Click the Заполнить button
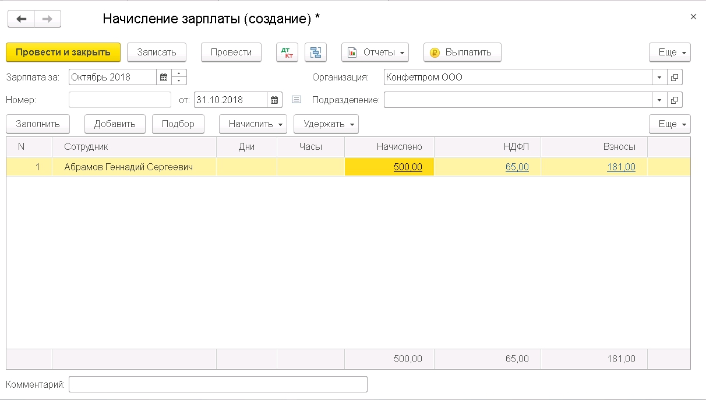 tap(38, 124)
